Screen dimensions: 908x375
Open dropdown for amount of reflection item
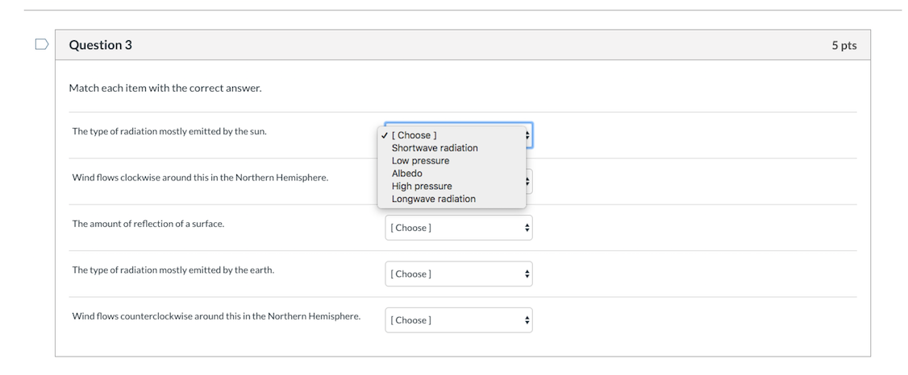pyautogui.click(x=459, y=228)
